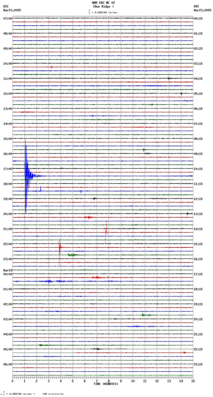The width and height of the screenshot is (213, 397).
Task: Click the 06:00 UTC time label
Action: 8,364
